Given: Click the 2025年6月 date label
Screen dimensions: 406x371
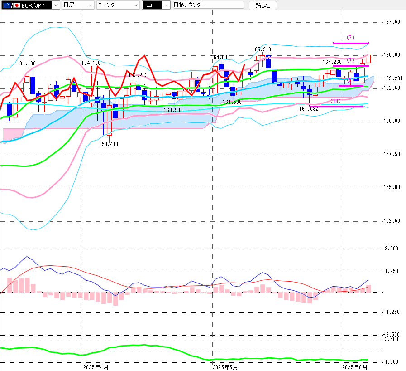Looking at the screenshot, I should click(355, 367).
